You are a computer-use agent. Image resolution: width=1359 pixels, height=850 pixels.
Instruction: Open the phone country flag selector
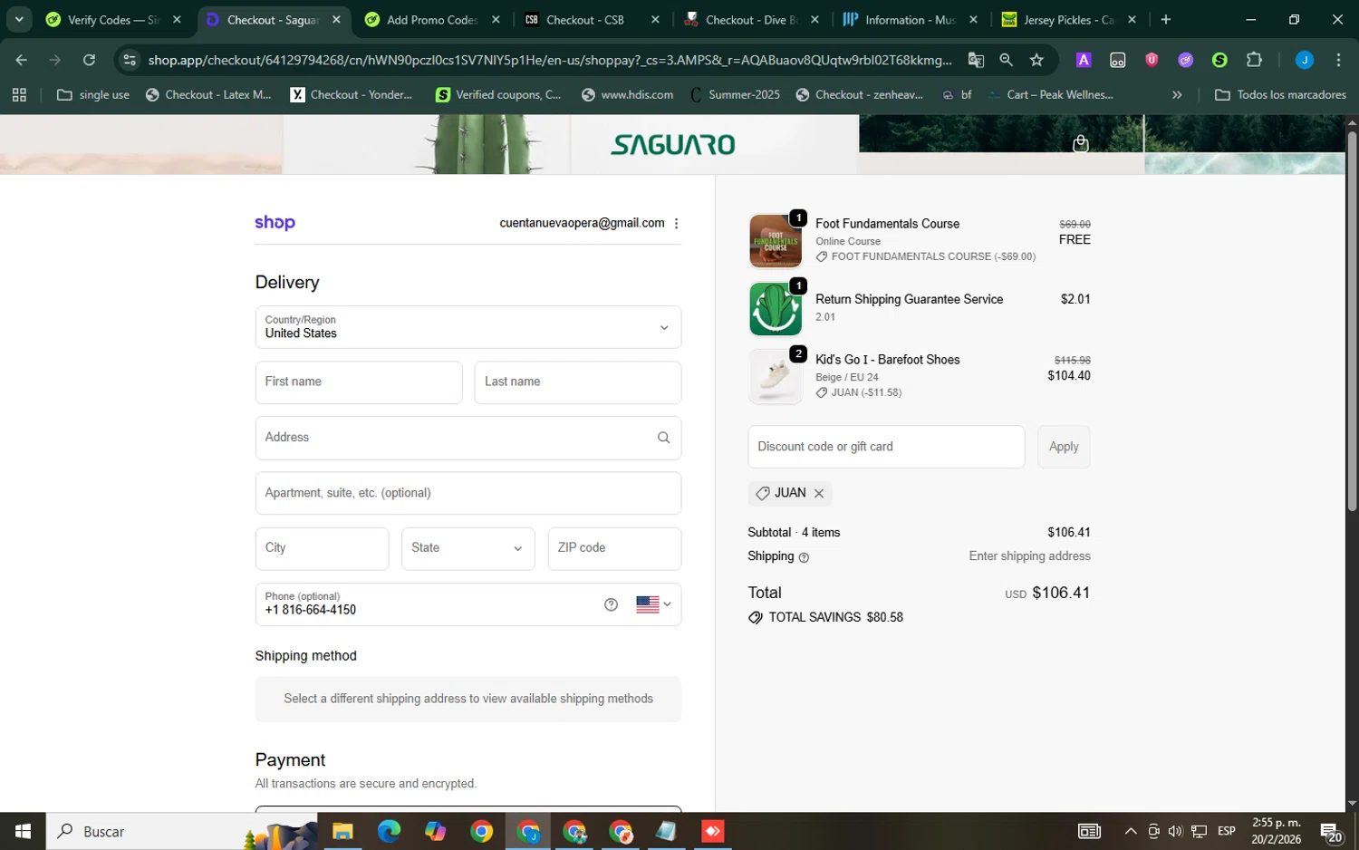653,604
